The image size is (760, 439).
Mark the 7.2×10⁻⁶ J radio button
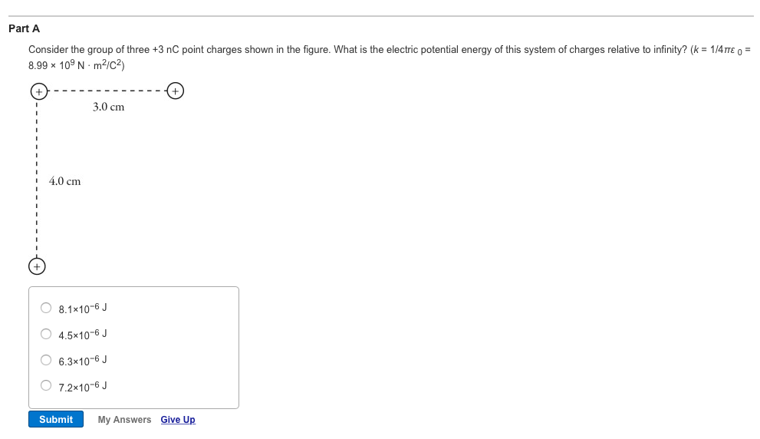(46, 386)
